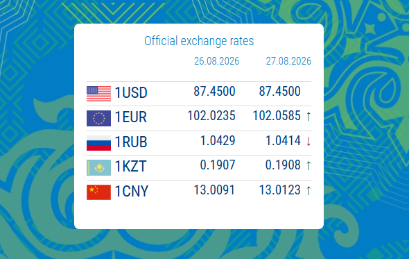Click the Kazakhstan flag icon
Image resolution: width=409 pixels, height=259 pixels.
(98, 167)
